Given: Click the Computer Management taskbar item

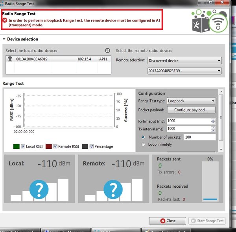Looking at the screenshot, I should pos(66,230).
